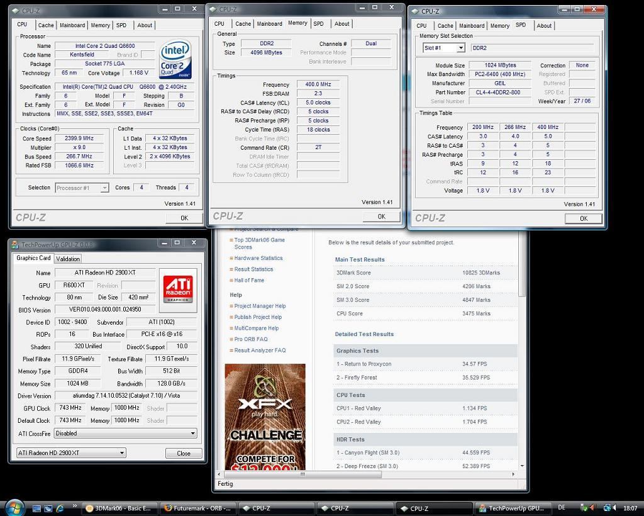Open the Publish Project Help link
644x516 pixels.
[x=258, y=317]
